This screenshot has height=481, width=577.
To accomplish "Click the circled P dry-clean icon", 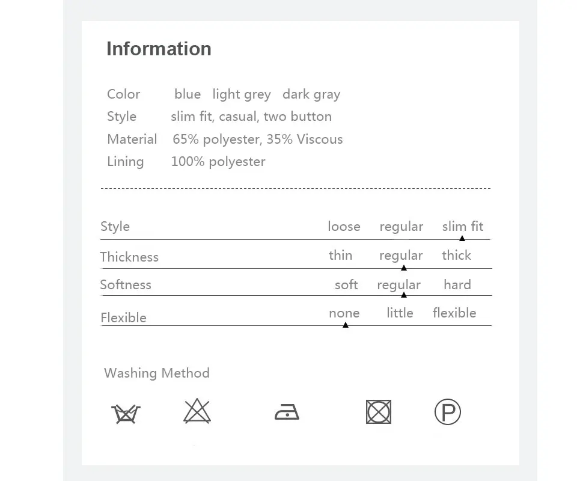I will (x=447, y=412).
